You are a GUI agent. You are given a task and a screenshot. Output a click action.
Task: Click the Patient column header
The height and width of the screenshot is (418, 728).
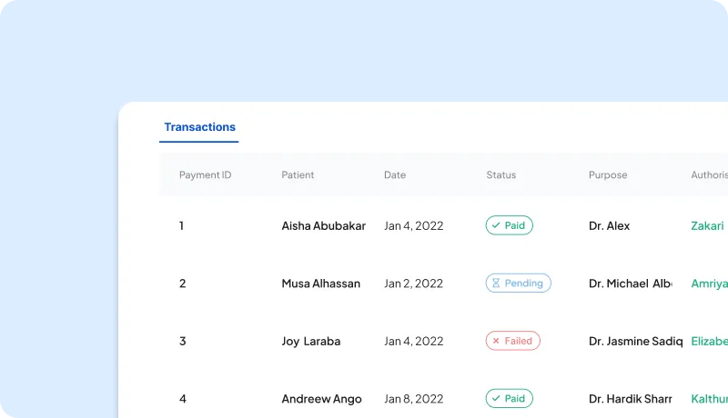pyautogui.click(x=298, y=175)
